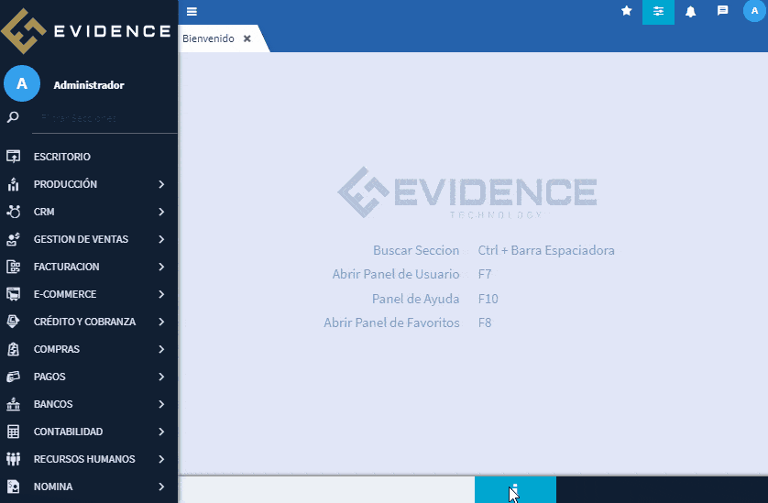The image size is (768, 503).
Task: Open RECURSOS HUMANOS menu label
Action: click(84, 459)
